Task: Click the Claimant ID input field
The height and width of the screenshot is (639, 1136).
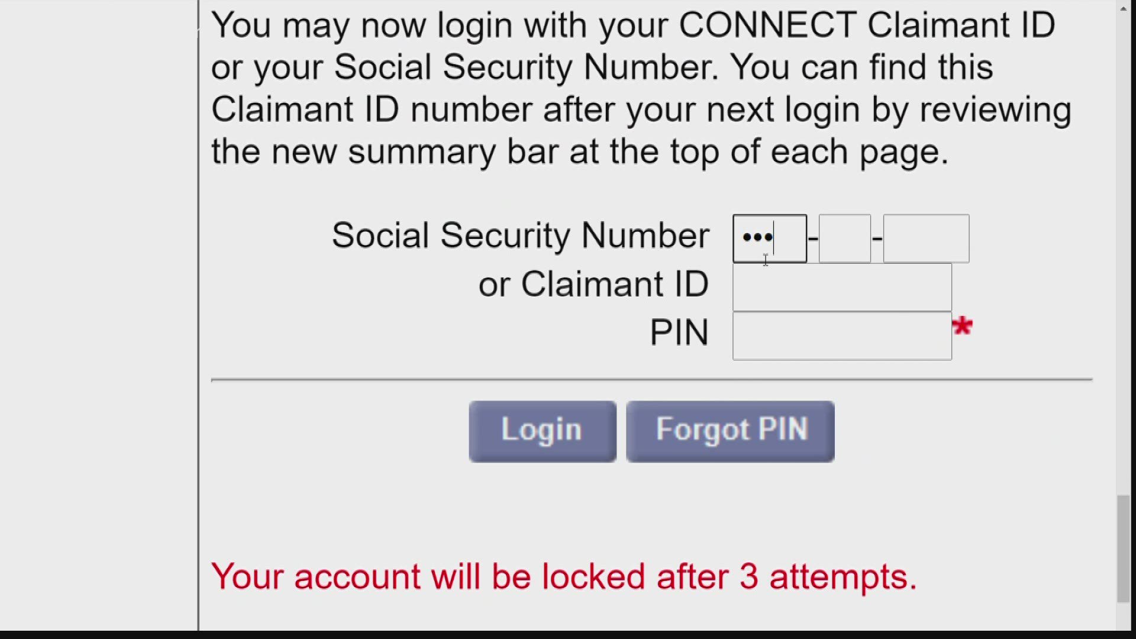Action: tap(841, 288)
